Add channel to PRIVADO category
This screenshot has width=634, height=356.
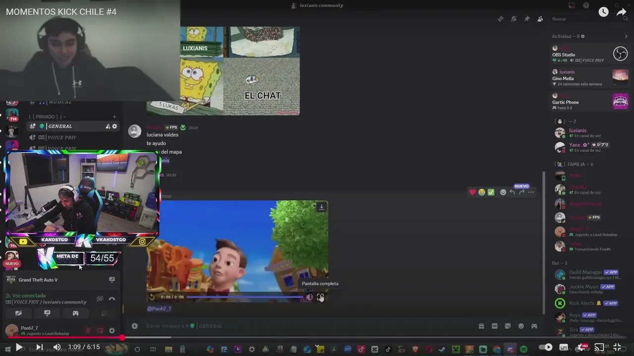(x=114, y=117)
